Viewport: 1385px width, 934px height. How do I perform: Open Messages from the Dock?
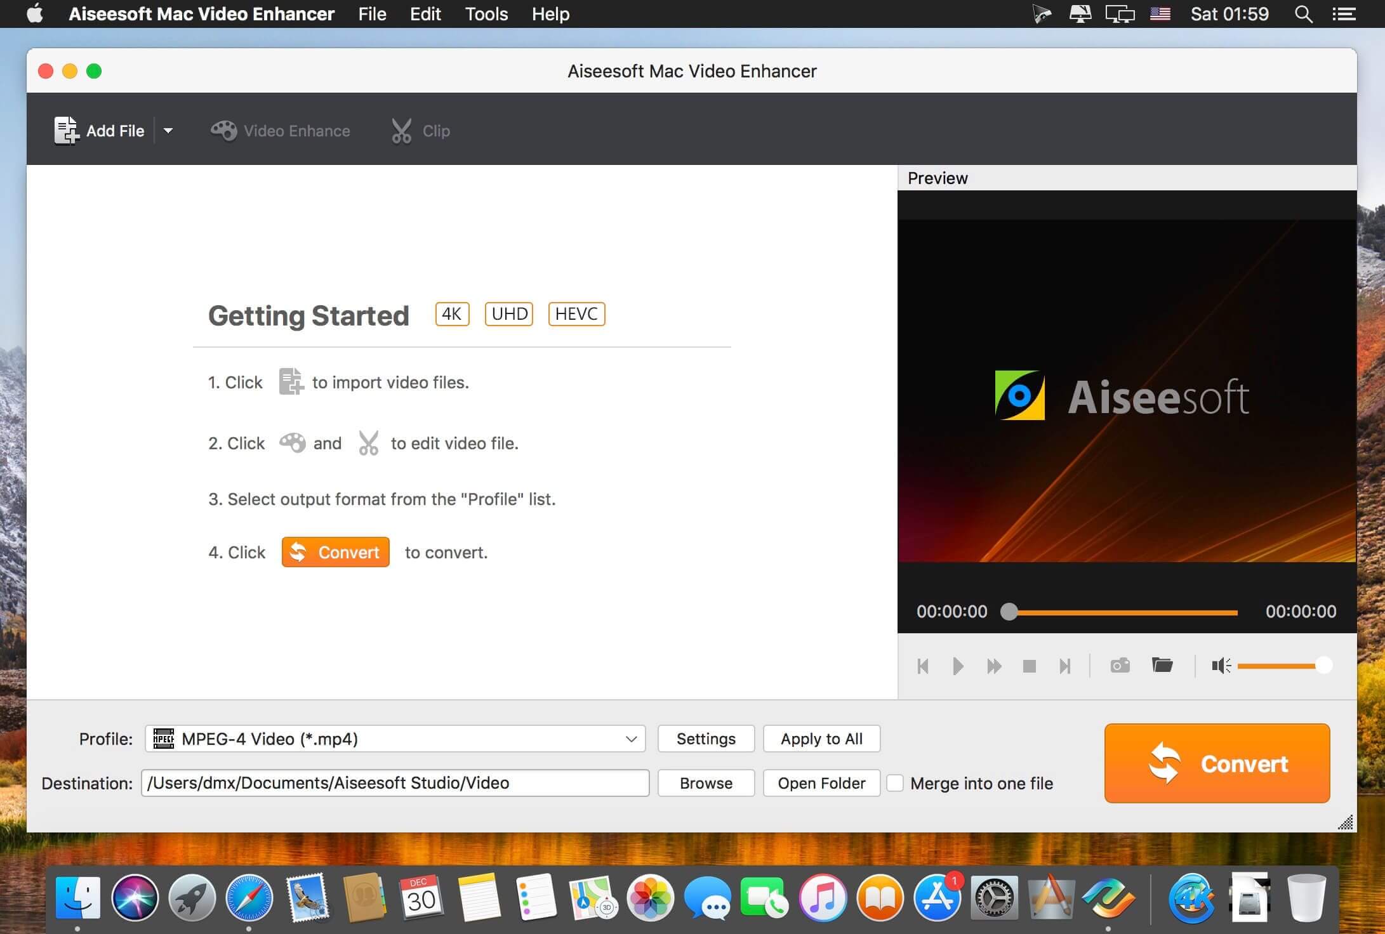coord(707,898)
